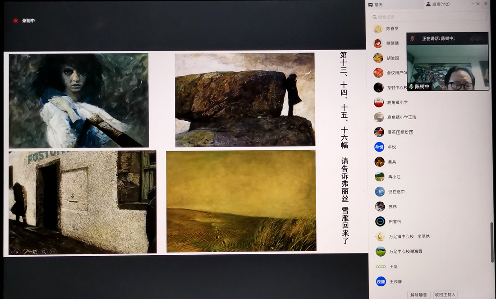This screenshot has width=496, height=299.
Task: Click the painting of the post office wall
Action: click(x=83, y=202)
